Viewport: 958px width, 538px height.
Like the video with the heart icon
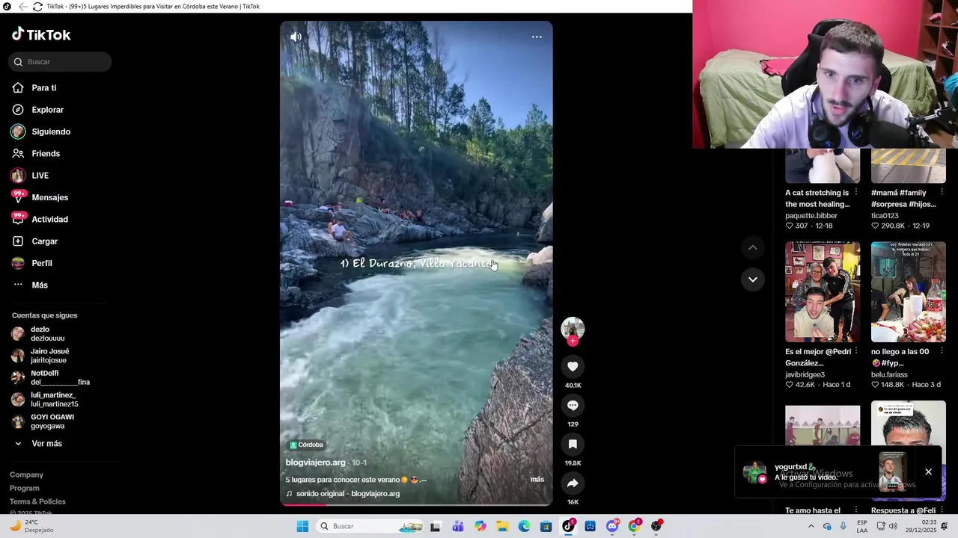point(573,366)
